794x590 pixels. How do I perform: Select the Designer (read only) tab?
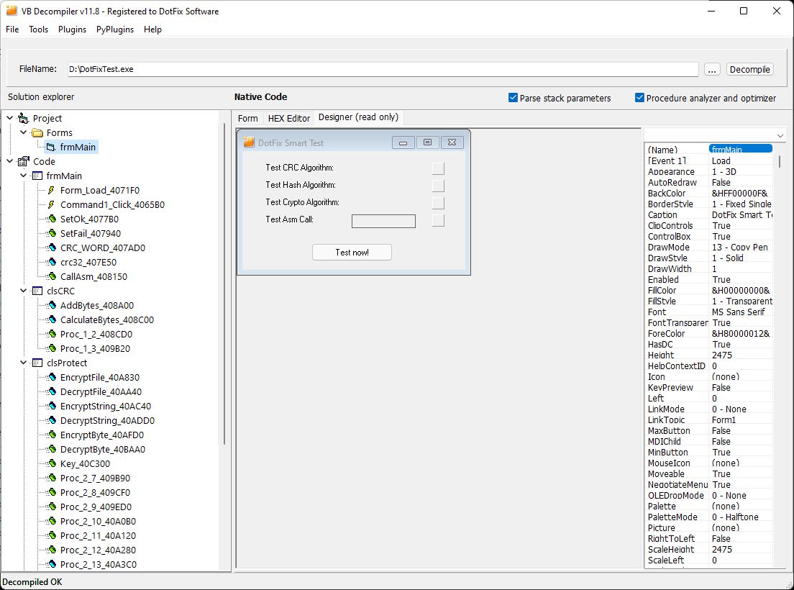(358, 117)
